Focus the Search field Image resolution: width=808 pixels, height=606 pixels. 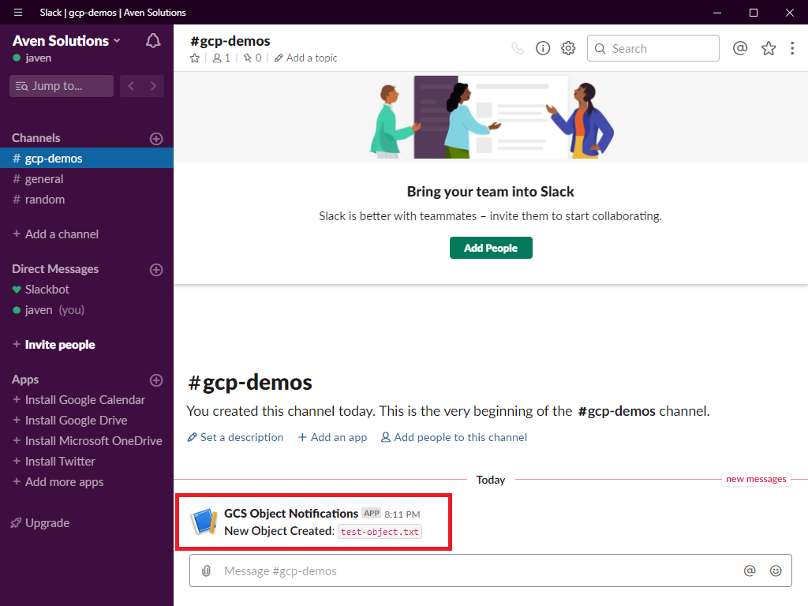pyautogui.click(x=653, y=48)
